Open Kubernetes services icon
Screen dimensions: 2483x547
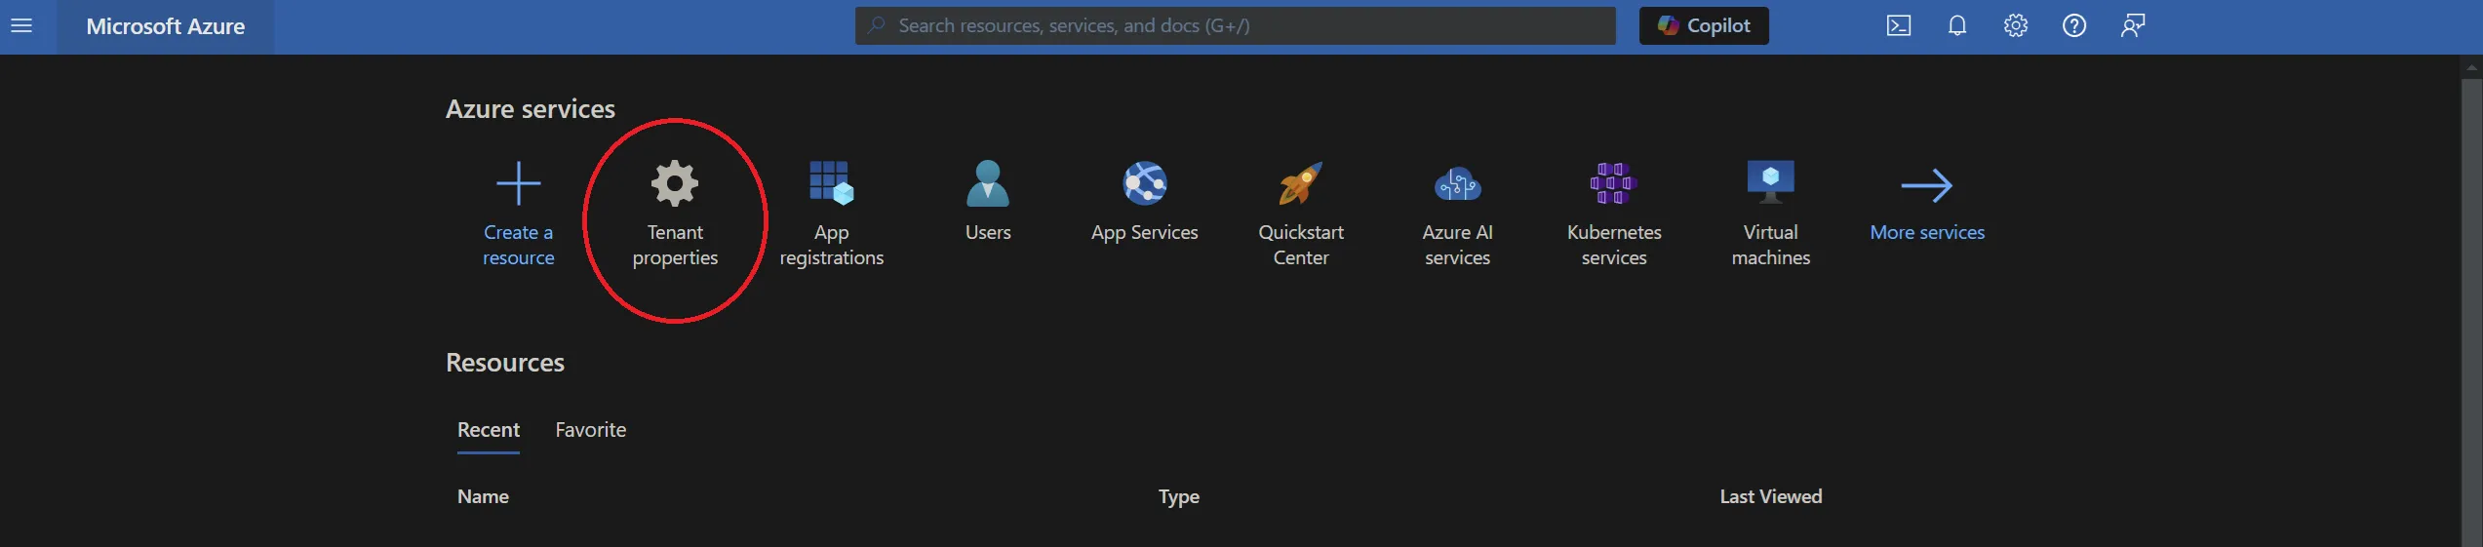tap(1614, 183)
